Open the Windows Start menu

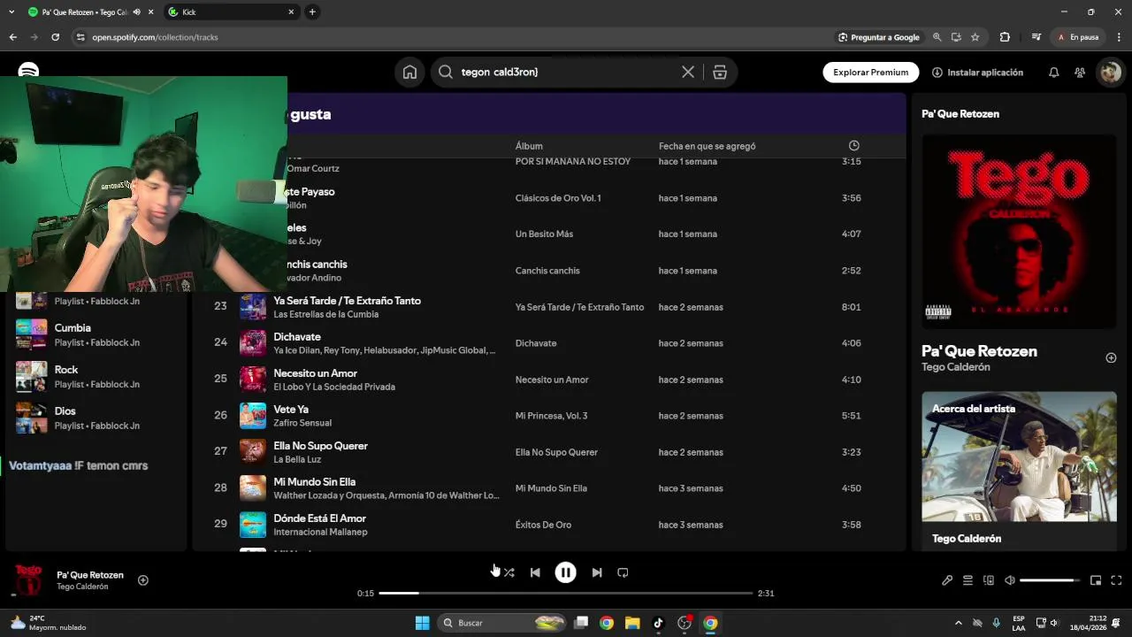(x=423, y=623)
